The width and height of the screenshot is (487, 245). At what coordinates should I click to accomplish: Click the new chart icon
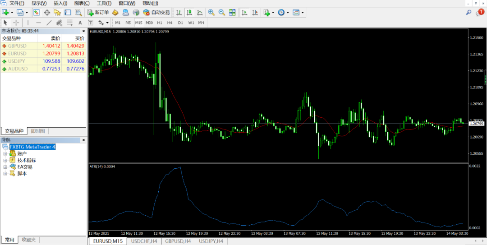coord(5,13)
